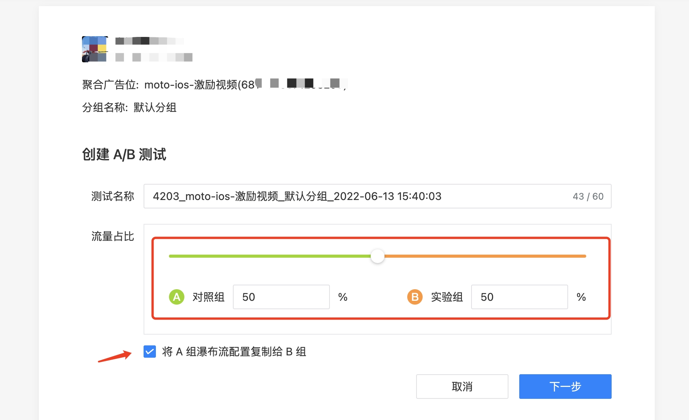Click the user avatar thumbnail
The width and height of the screenshot is (689, 420).
(95, 49)
